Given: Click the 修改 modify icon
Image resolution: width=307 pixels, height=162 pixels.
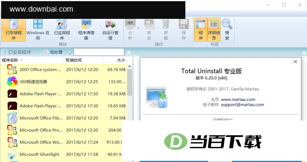Looking at the screenshot, I should 149,24.
